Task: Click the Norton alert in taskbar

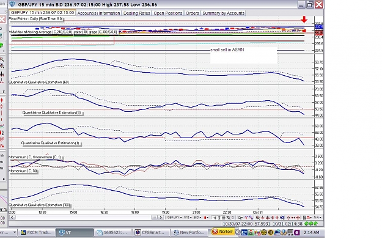Action: [222, 232]
